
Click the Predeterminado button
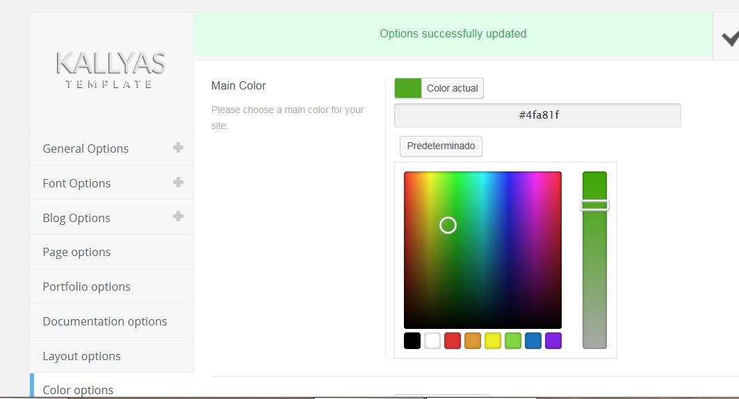441,146
